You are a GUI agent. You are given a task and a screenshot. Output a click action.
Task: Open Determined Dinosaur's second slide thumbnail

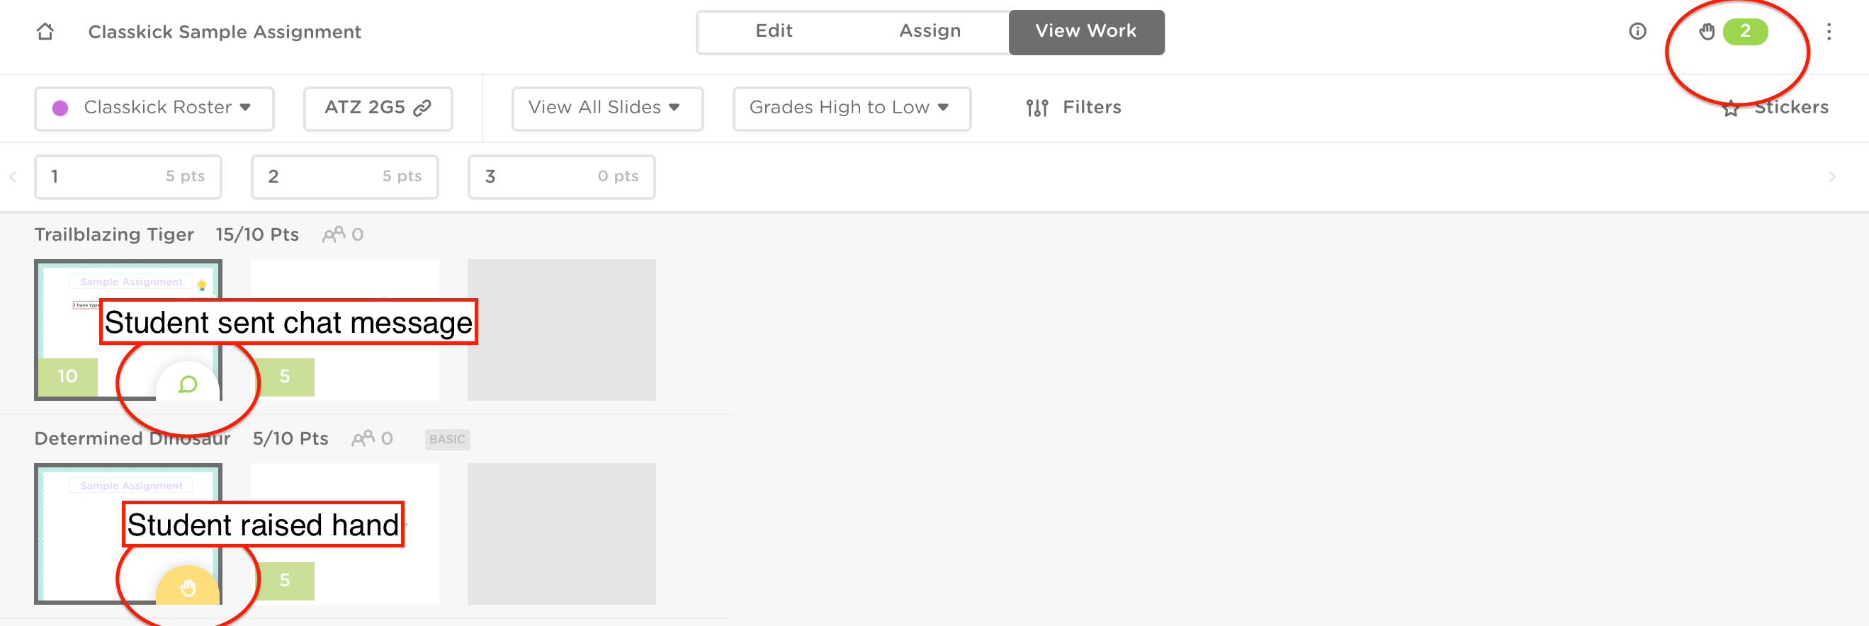point(344,533)
